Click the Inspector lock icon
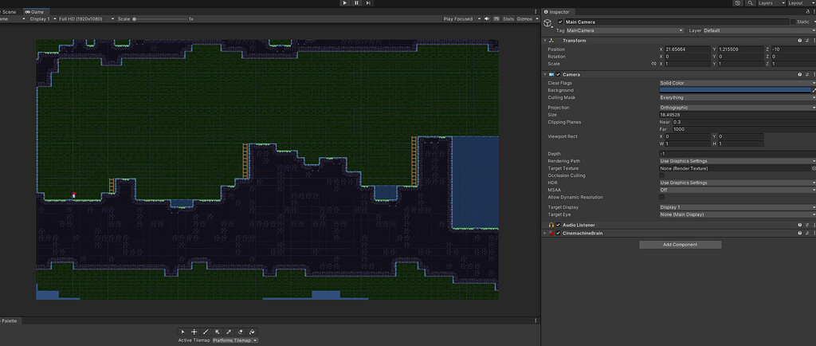Viewport: 816px width, 346px height. [806, 12]
